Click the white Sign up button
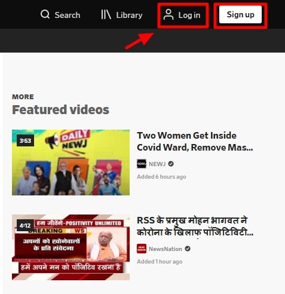 tap(240, 14)
